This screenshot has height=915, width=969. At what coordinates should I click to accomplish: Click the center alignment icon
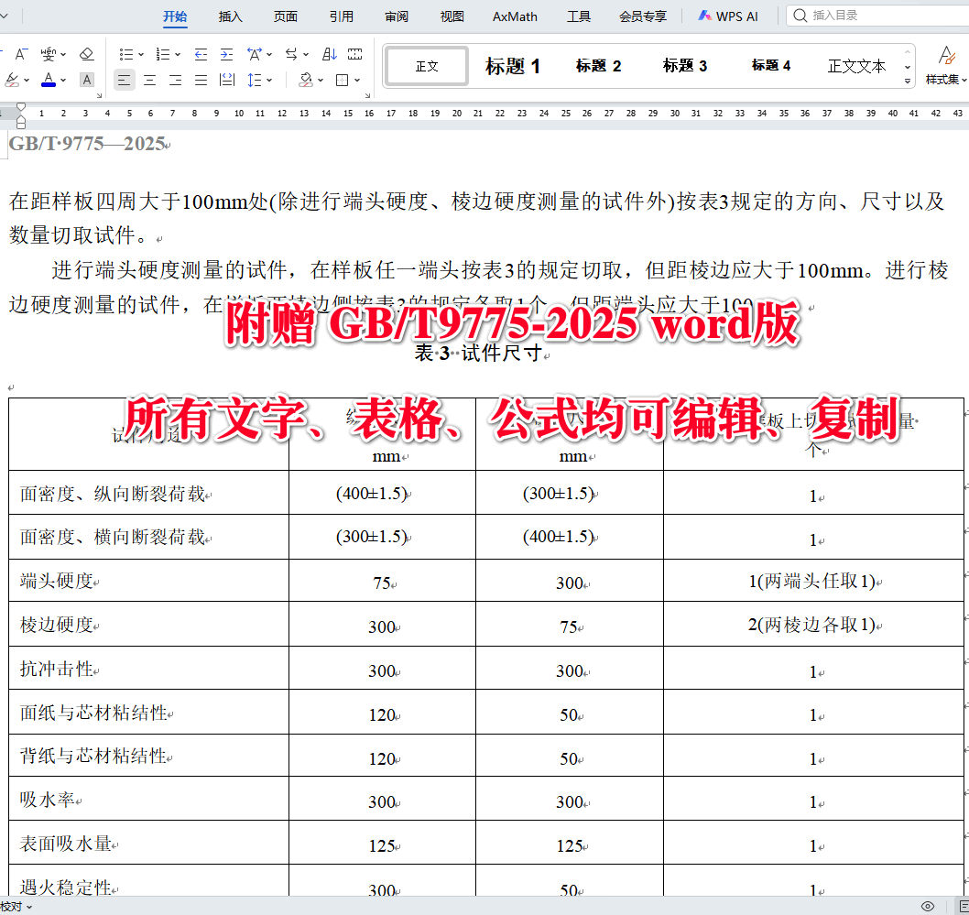point(149,80)
